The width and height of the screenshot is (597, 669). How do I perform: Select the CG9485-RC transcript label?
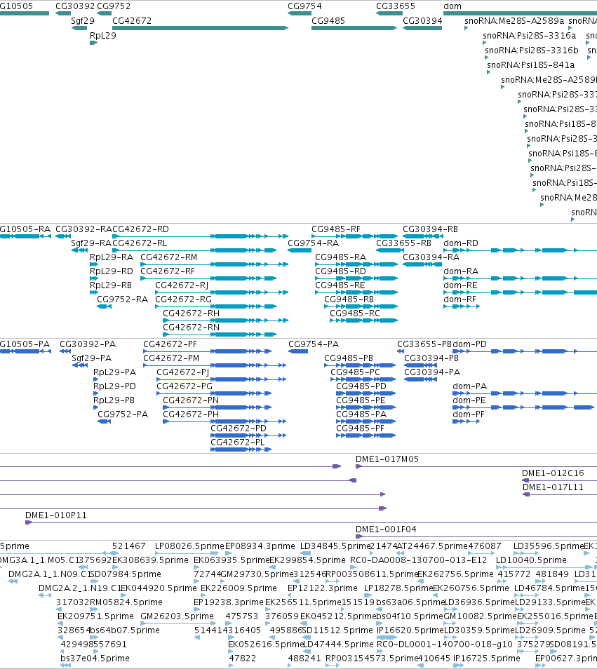tap(354, 313)
